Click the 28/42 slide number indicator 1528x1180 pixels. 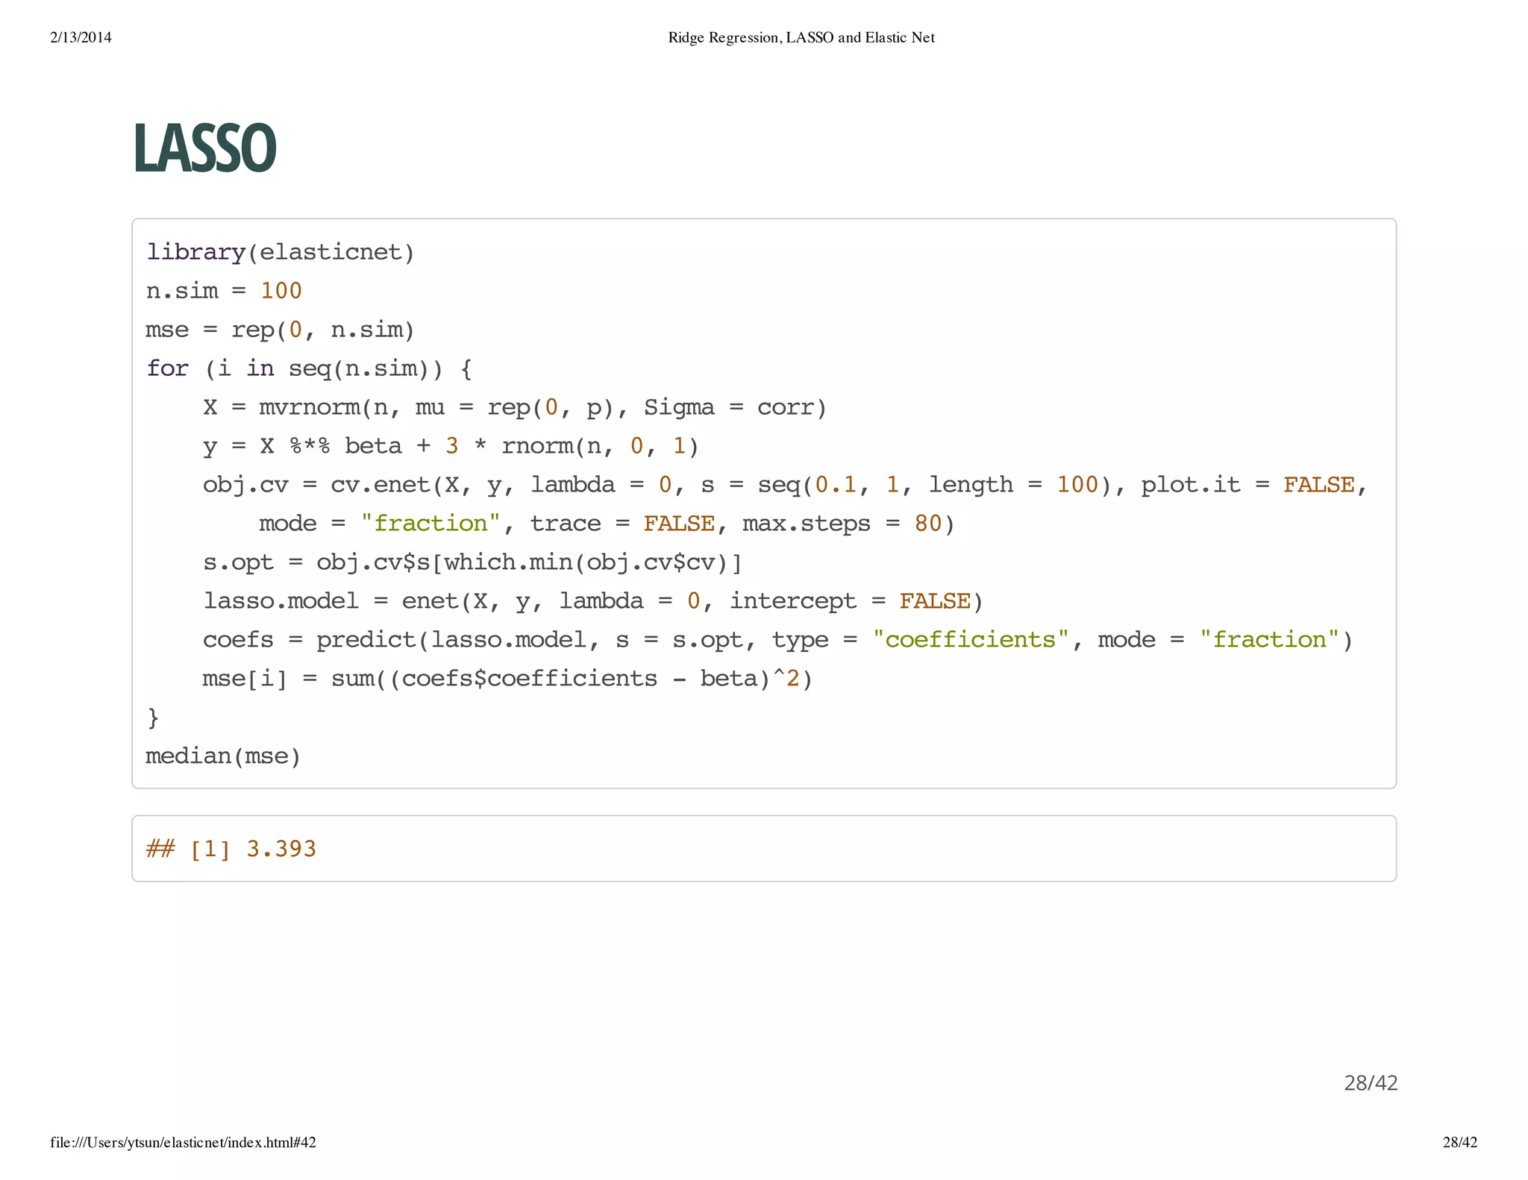point(1371,1083)
